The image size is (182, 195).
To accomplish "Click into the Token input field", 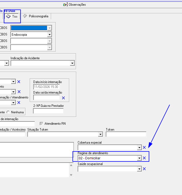I will click(x=126, y=134).
